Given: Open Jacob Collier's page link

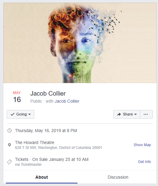Looking at the screenshot, I should click(x=67, y=101).
